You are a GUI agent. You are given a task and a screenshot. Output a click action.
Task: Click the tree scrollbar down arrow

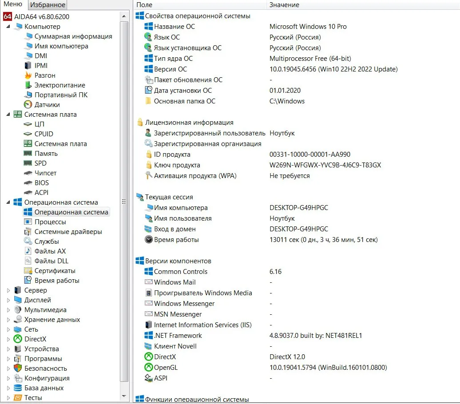(x=124, y=396)
